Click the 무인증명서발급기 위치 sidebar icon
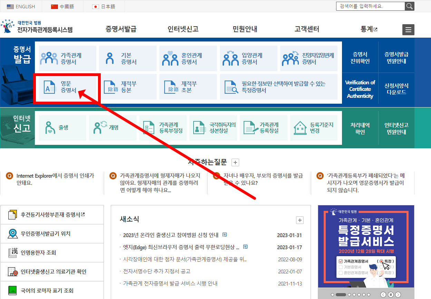This screenshot has height=299, width=431. [52, 234]
